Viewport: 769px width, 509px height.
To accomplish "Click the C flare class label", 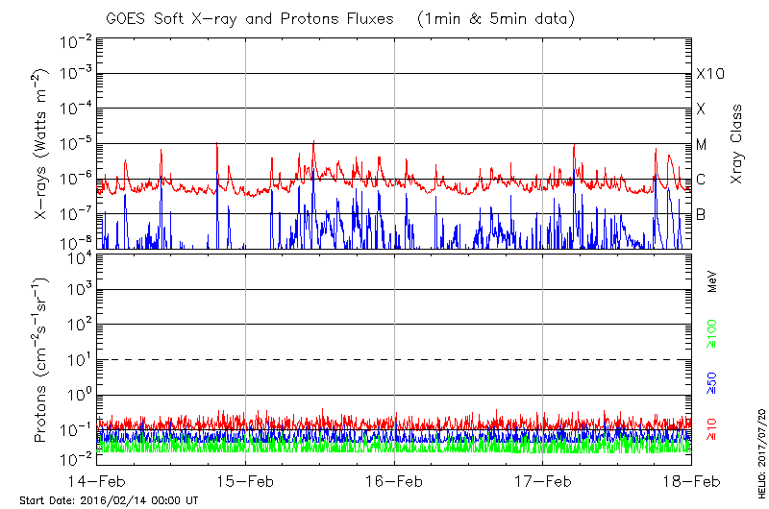I will pos(701,180).
